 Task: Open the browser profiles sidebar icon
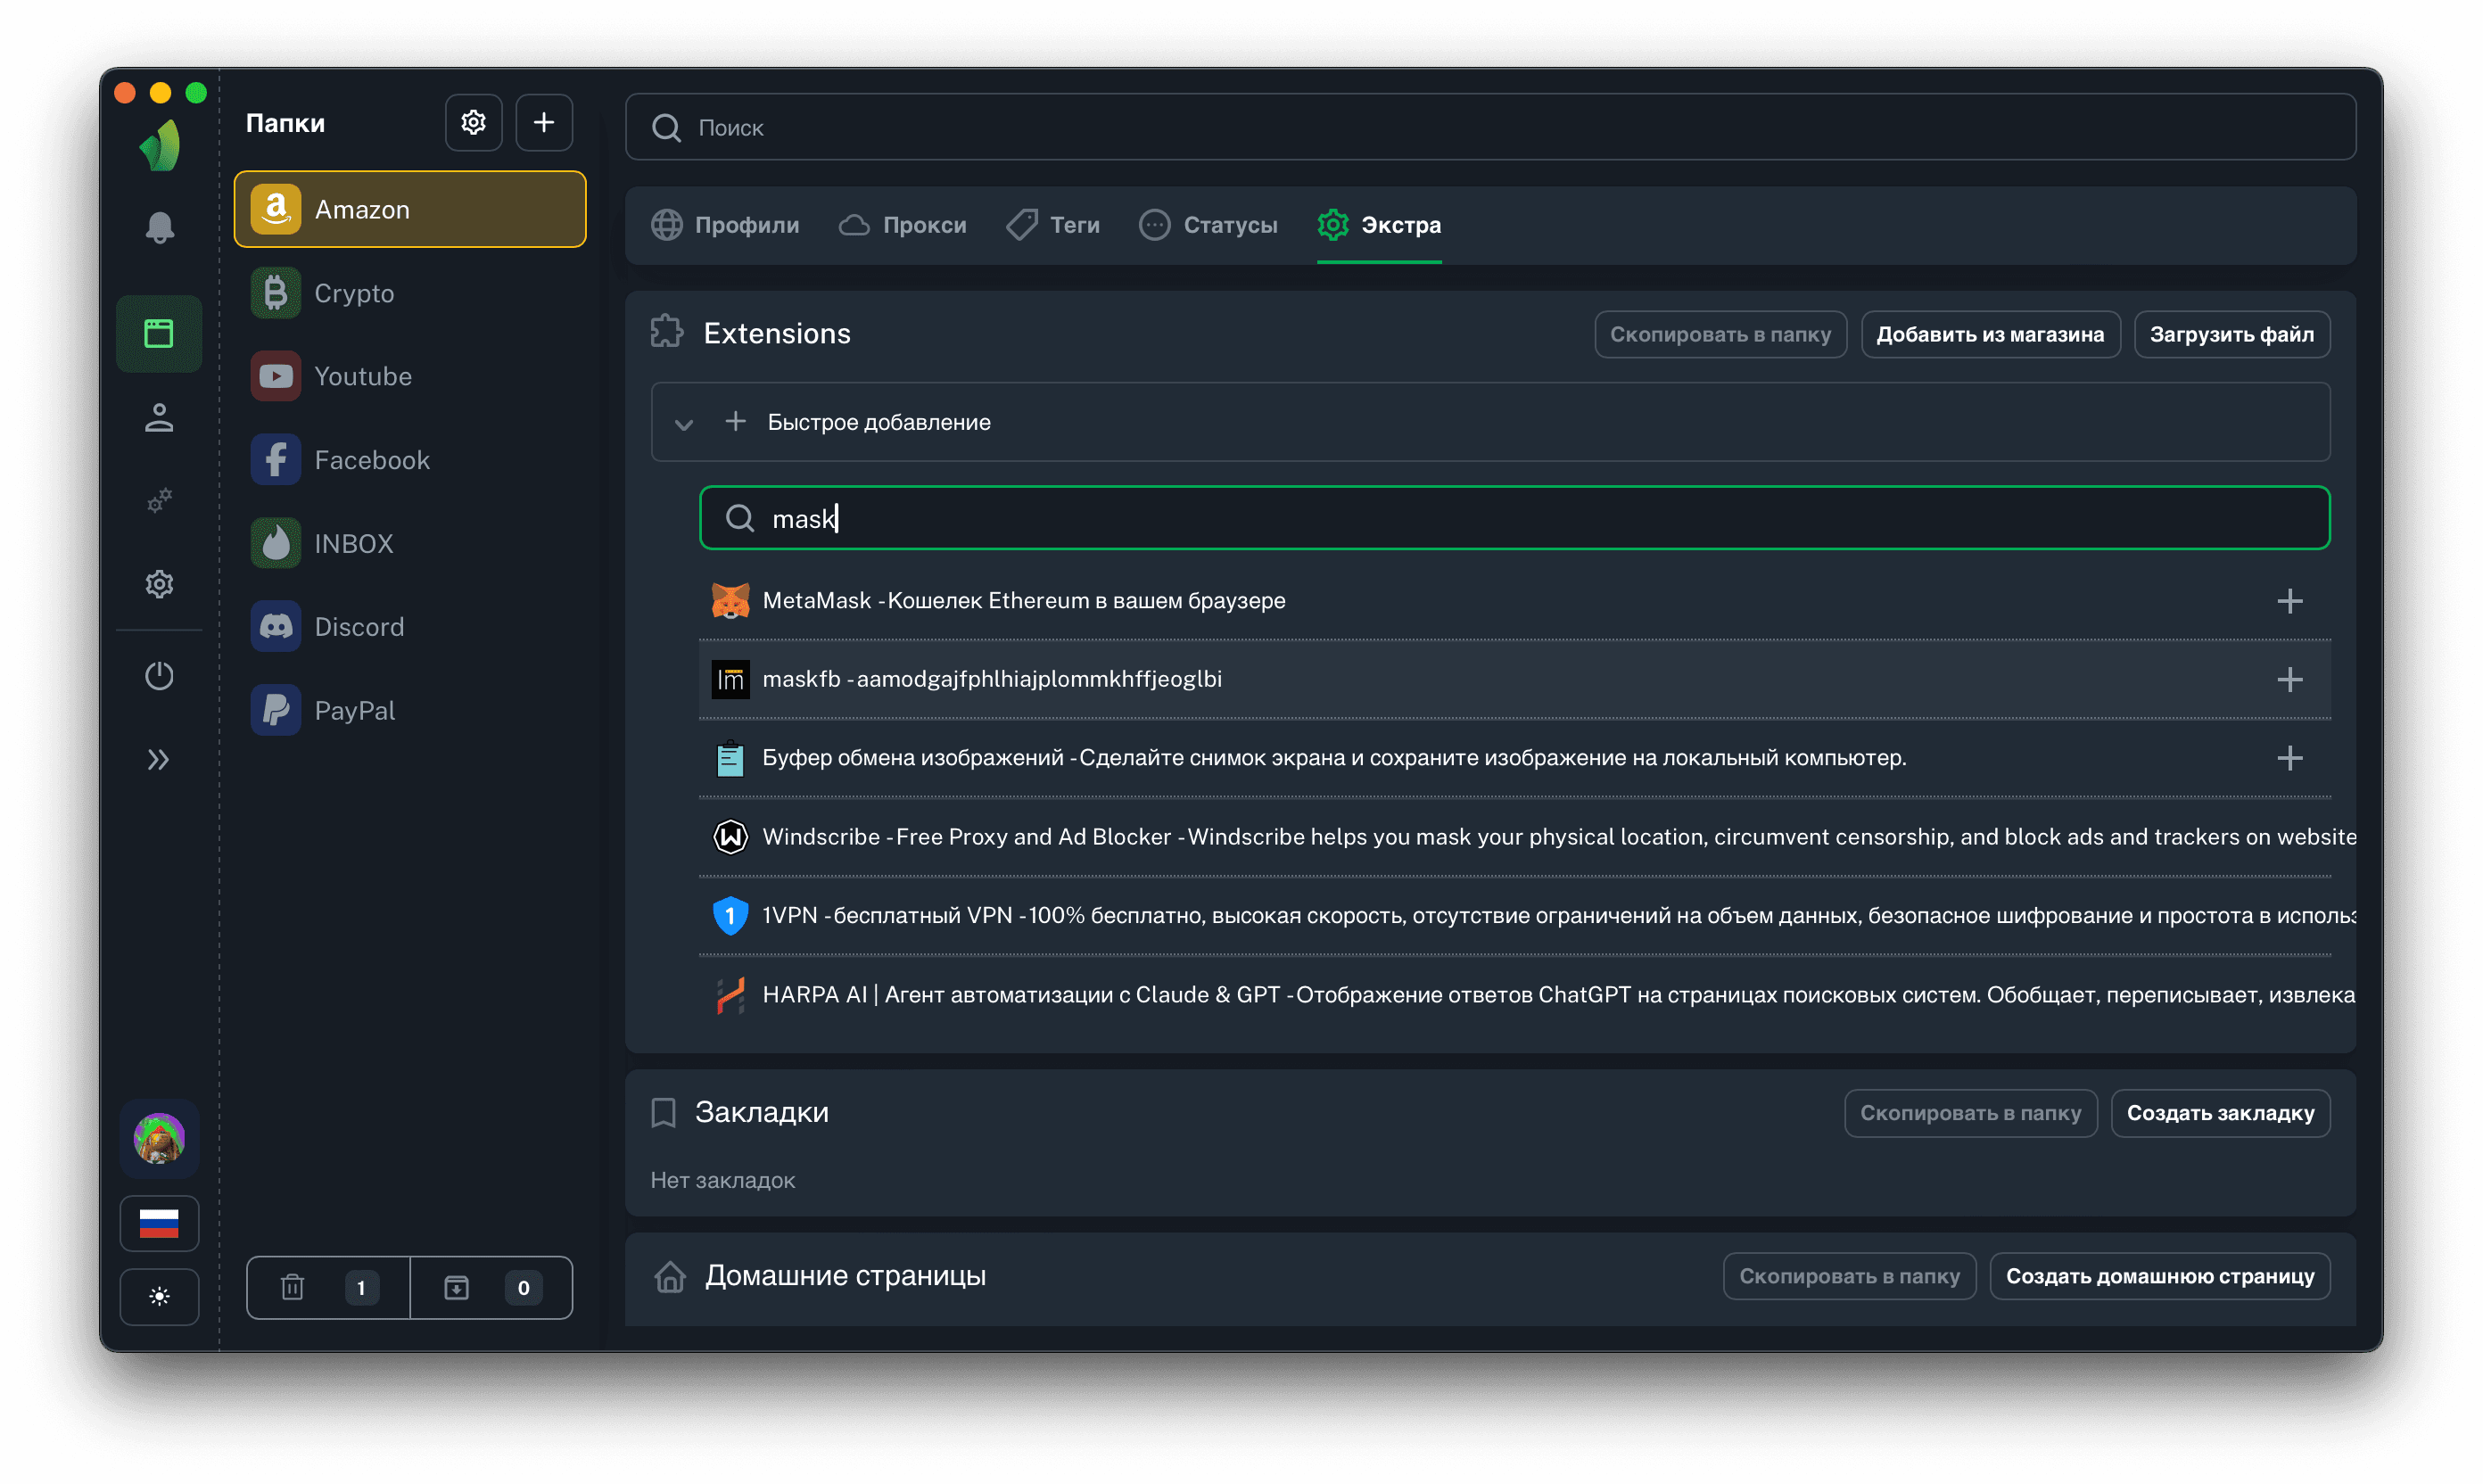pos(159,334)
